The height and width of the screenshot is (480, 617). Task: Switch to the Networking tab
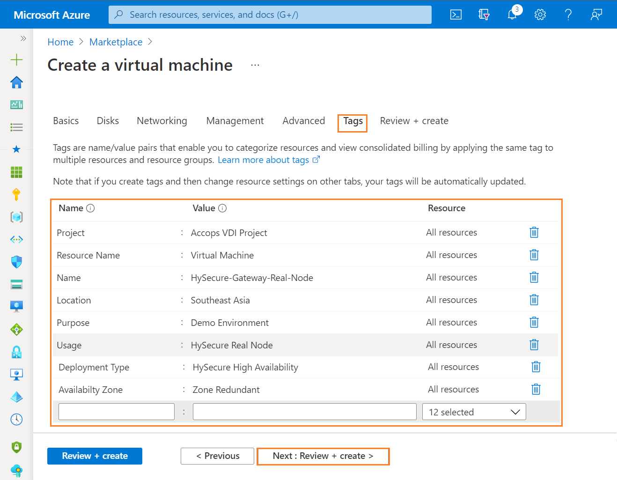click(x=162, y=121)
